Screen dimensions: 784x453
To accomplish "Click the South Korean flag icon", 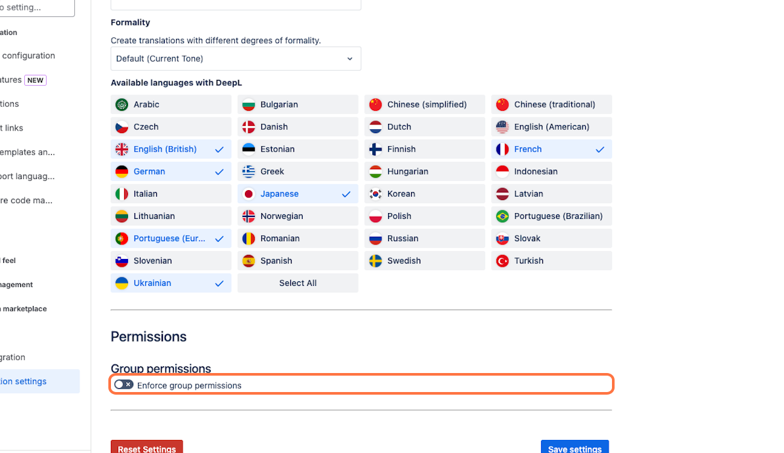I will (376, 194).
